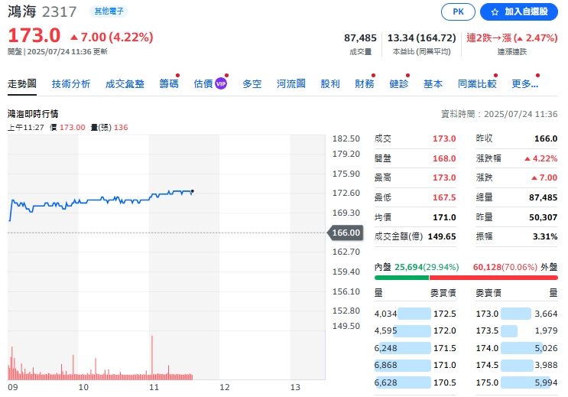Click ask price 174.0 row
The height and width of the screenshot is (397, 568).
[x=517, y=348]
